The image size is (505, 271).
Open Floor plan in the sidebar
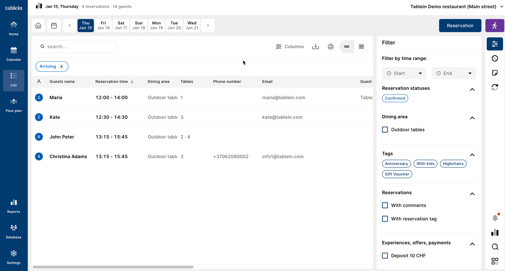[x=14, y=105]
